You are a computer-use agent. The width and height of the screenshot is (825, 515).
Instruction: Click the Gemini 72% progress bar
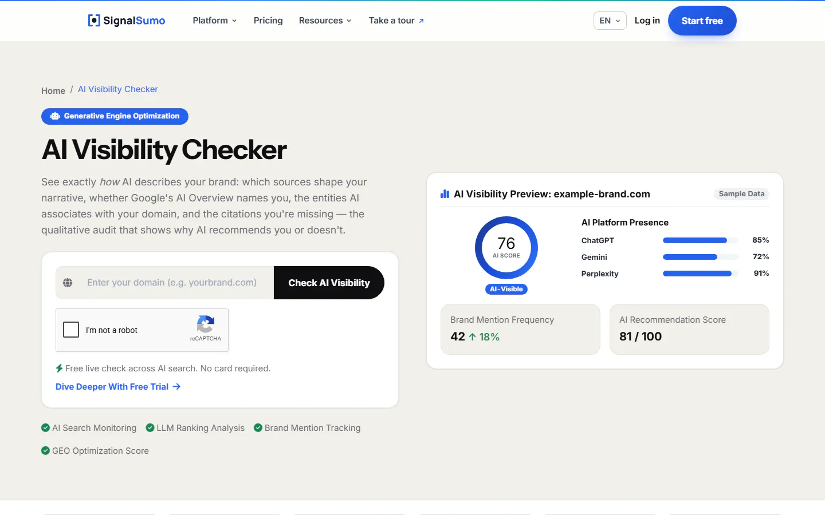[x=701, y=257]
